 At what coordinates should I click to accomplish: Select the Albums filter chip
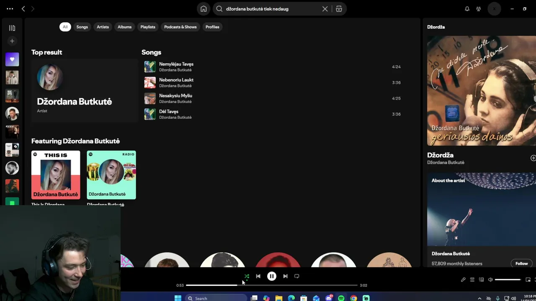coord(124,27)
